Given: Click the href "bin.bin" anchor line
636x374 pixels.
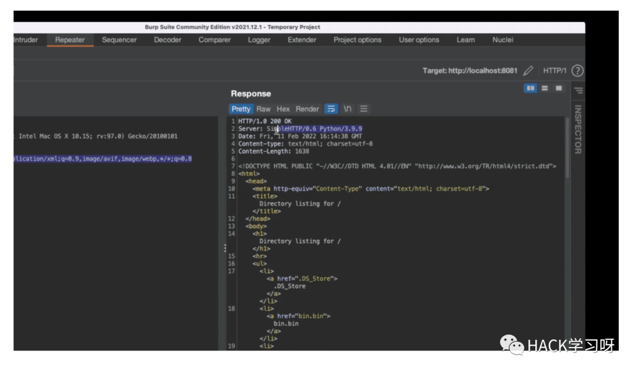Looking at the screenshot, I should 299,316.
